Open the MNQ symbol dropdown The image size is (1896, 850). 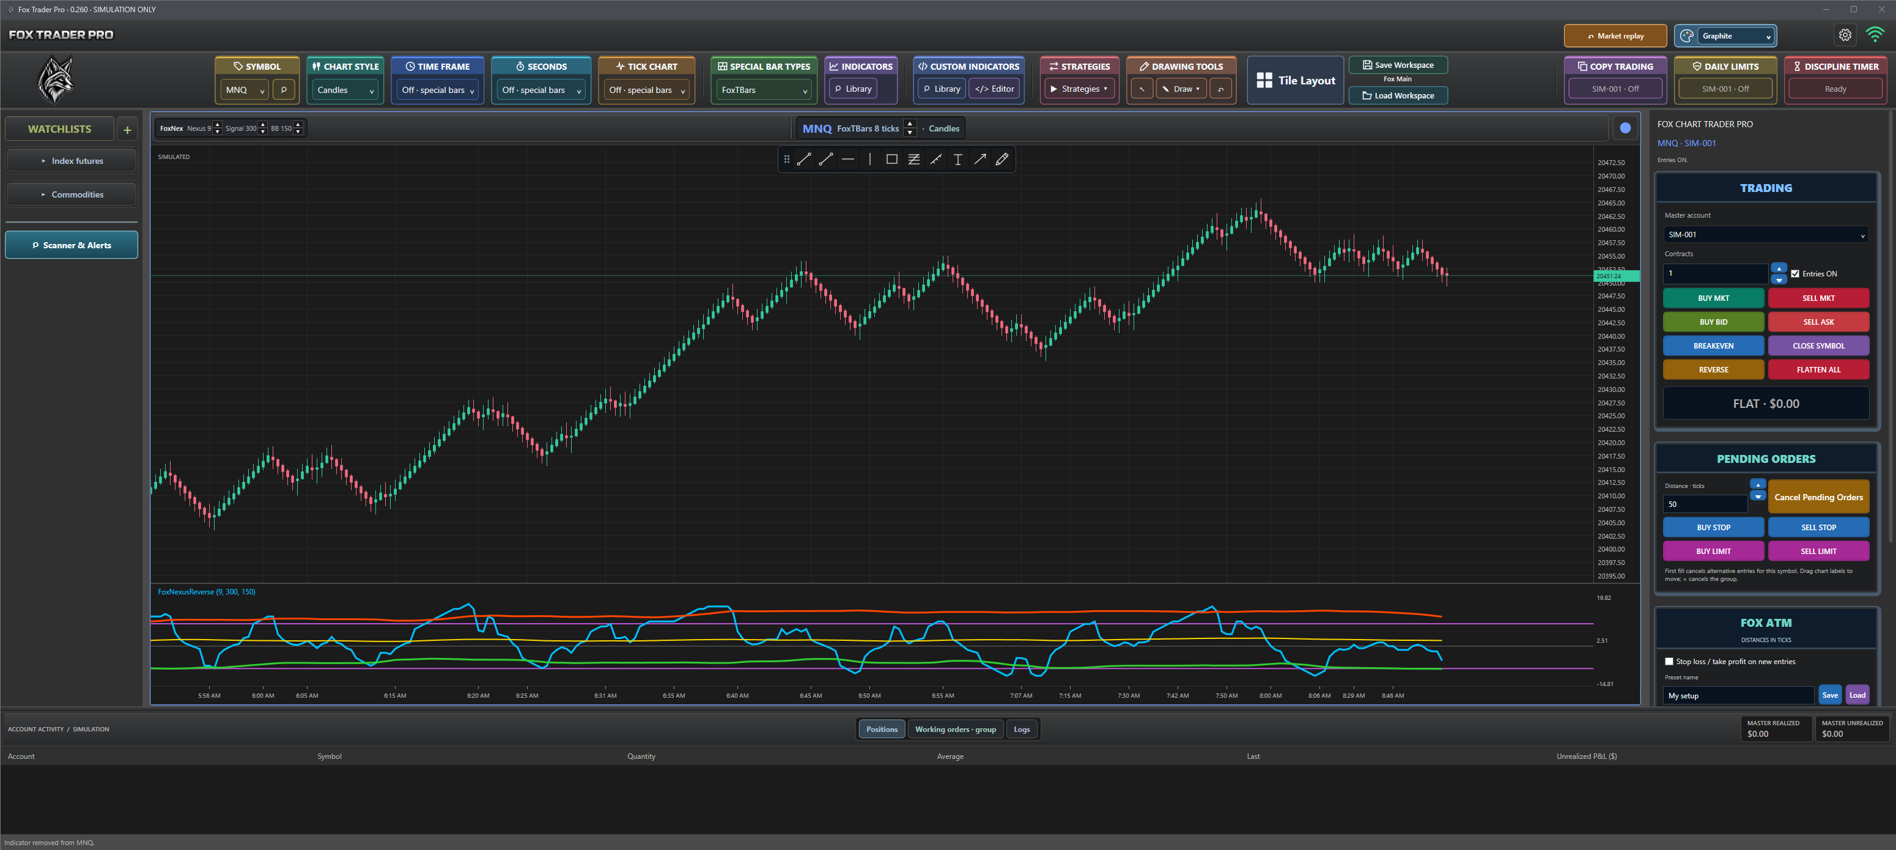click(x=245, y=90)
